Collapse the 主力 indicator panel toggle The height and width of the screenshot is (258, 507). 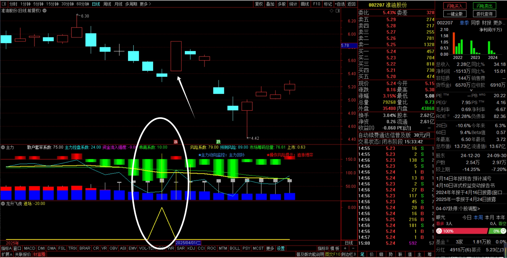[3, 147]
